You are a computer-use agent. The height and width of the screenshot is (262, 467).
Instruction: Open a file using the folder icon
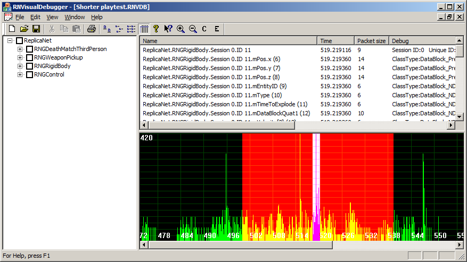[x=24, y=29]
